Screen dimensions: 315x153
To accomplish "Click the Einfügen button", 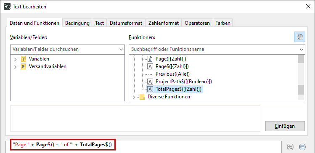I will click(285, 126).
